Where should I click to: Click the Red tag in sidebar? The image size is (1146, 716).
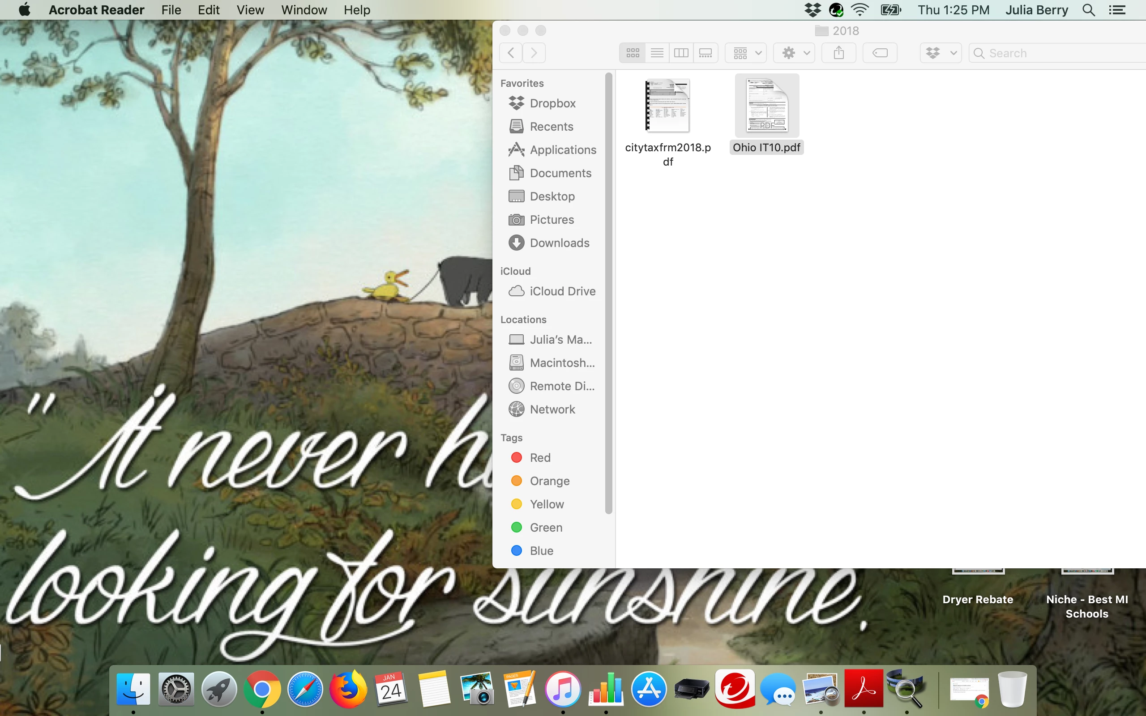(x=540, y=457)
